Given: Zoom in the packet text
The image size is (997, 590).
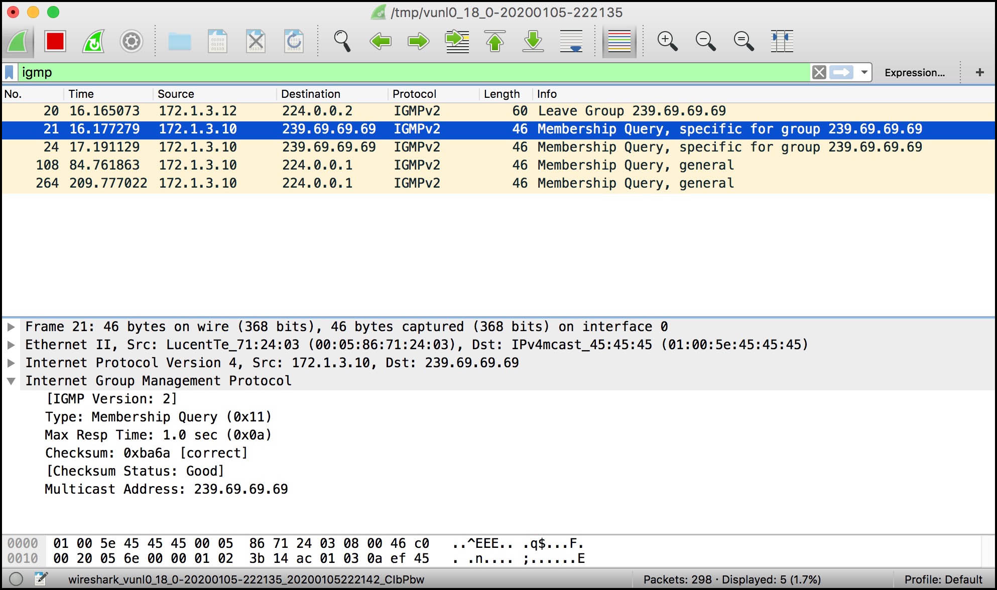Looking at the screenshot, I should click(x=667, y=41).
